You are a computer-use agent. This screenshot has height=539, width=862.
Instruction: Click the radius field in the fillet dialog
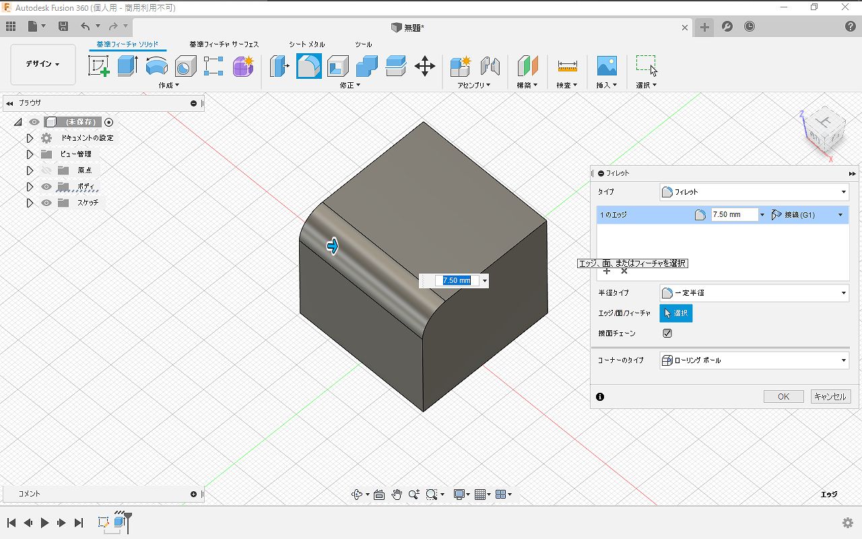(735, 215)
